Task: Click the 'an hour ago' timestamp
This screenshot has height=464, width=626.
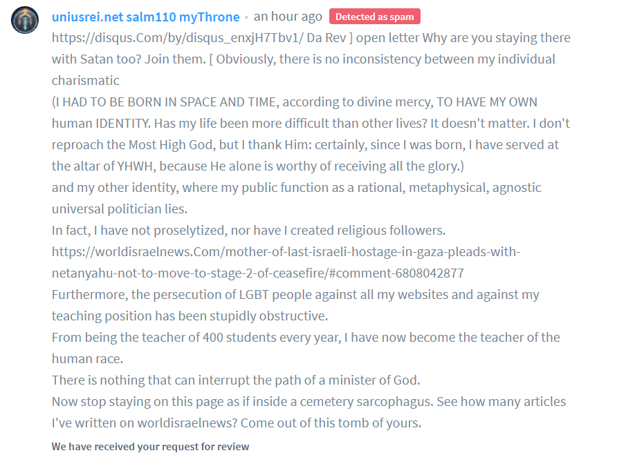Action: 288,17
